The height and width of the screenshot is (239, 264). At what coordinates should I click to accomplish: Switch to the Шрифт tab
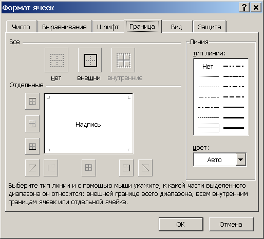(x=108, y=27)
